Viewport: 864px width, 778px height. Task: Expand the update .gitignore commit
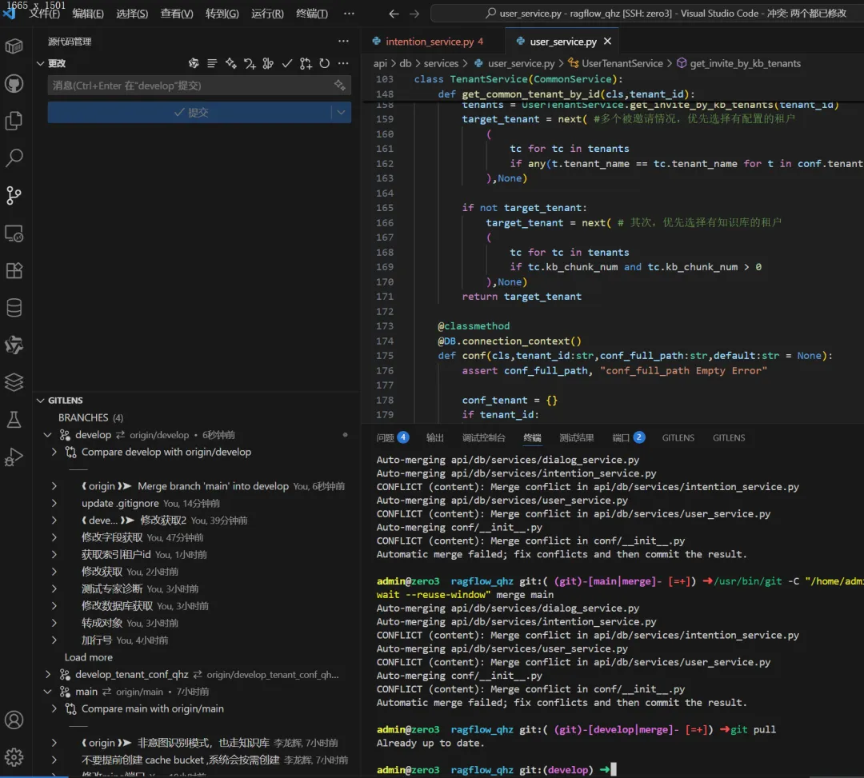54,503
